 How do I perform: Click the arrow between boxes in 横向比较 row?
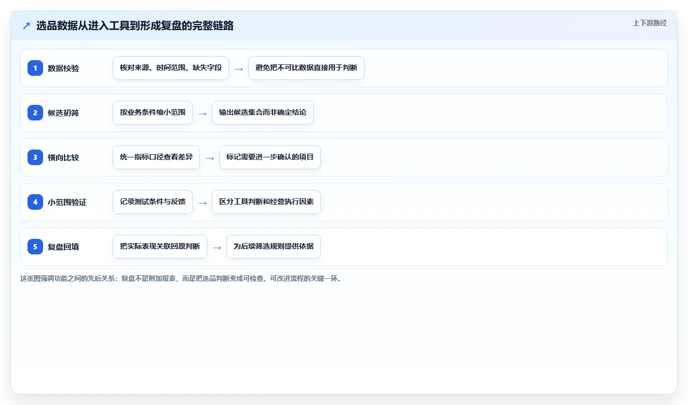pyautogui.click(x=210, y=158)
